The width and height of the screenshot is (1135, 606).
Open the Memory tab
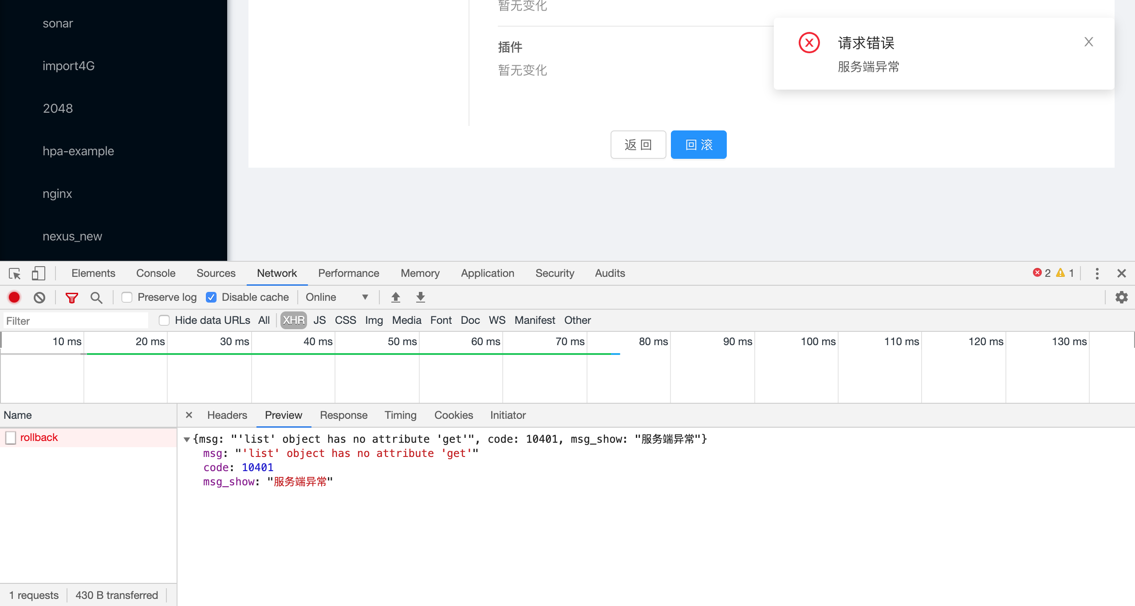(420, 273)
